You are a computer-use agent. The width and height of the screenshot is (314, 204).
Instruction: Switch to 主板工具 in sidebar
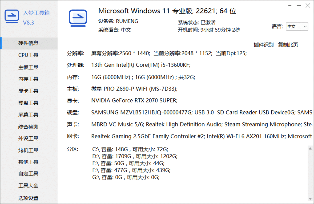pyautogui.click(x=28, y=67)
